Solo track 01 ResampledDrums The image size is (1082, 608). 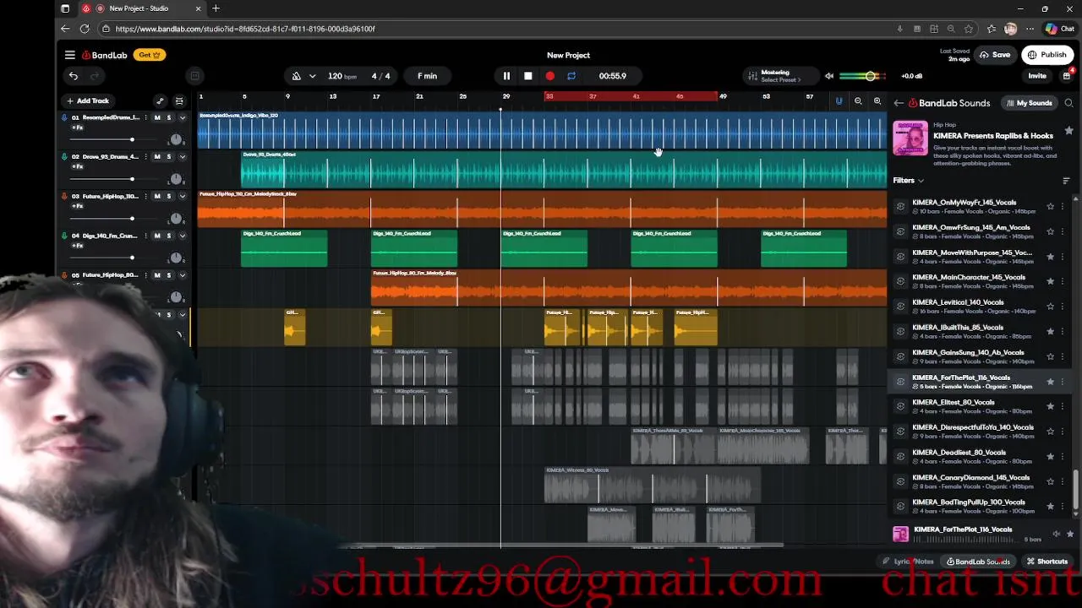pyautogui.click(x=168, y=117)
